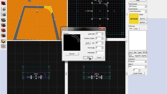Select the Apply Decals tool
Image resolution: width=167 pixels, height=94 pixels.
click(x=3, y=30)
